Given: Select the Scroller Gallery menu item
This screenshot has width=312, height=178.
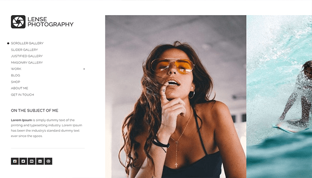Looking at the screenshot, I should click(x=27, y=43).
